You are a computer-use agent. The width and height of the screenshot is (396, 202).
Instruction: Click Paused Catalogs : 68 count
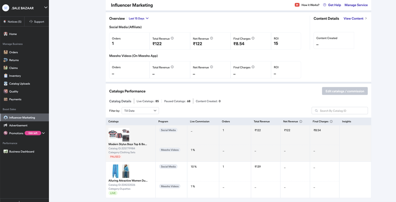(177, 101)
